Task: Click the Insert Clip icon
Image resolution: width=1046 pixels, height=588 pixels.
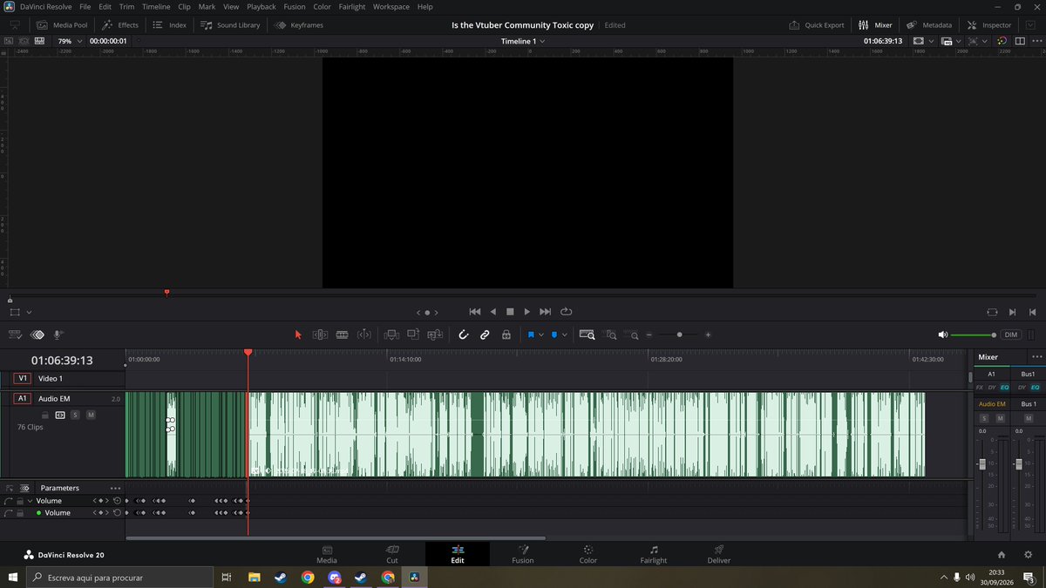Action: point(391,335)
